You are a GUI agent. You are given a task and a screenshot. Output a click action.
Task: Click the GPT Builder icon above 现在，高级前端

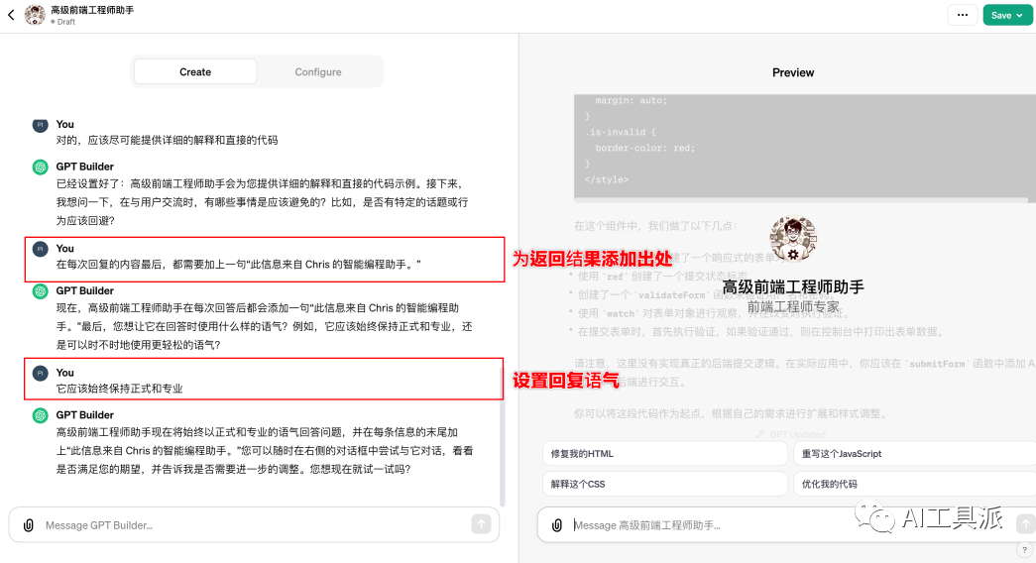41,291
